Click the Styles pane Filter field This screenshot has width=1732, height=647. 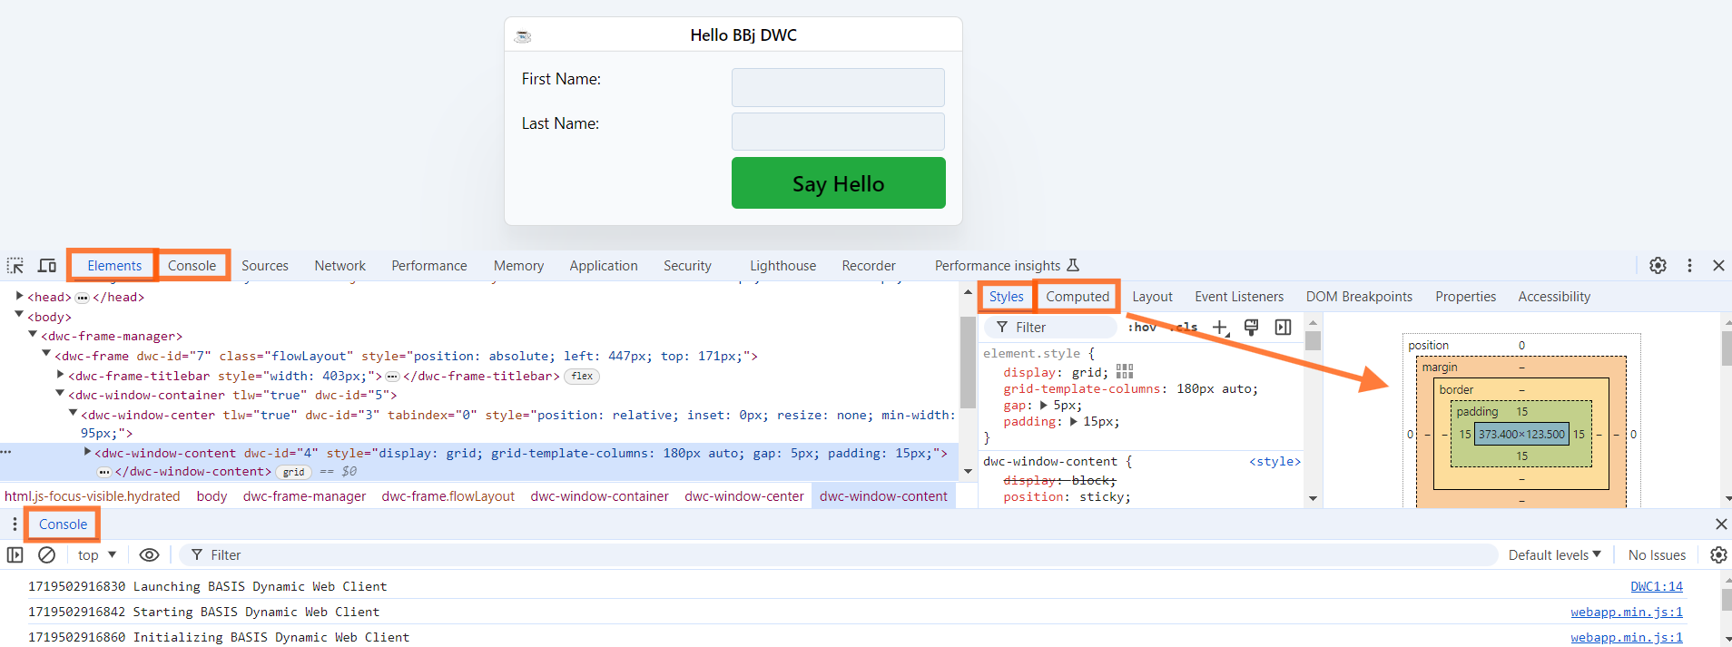pos(1051,327)
